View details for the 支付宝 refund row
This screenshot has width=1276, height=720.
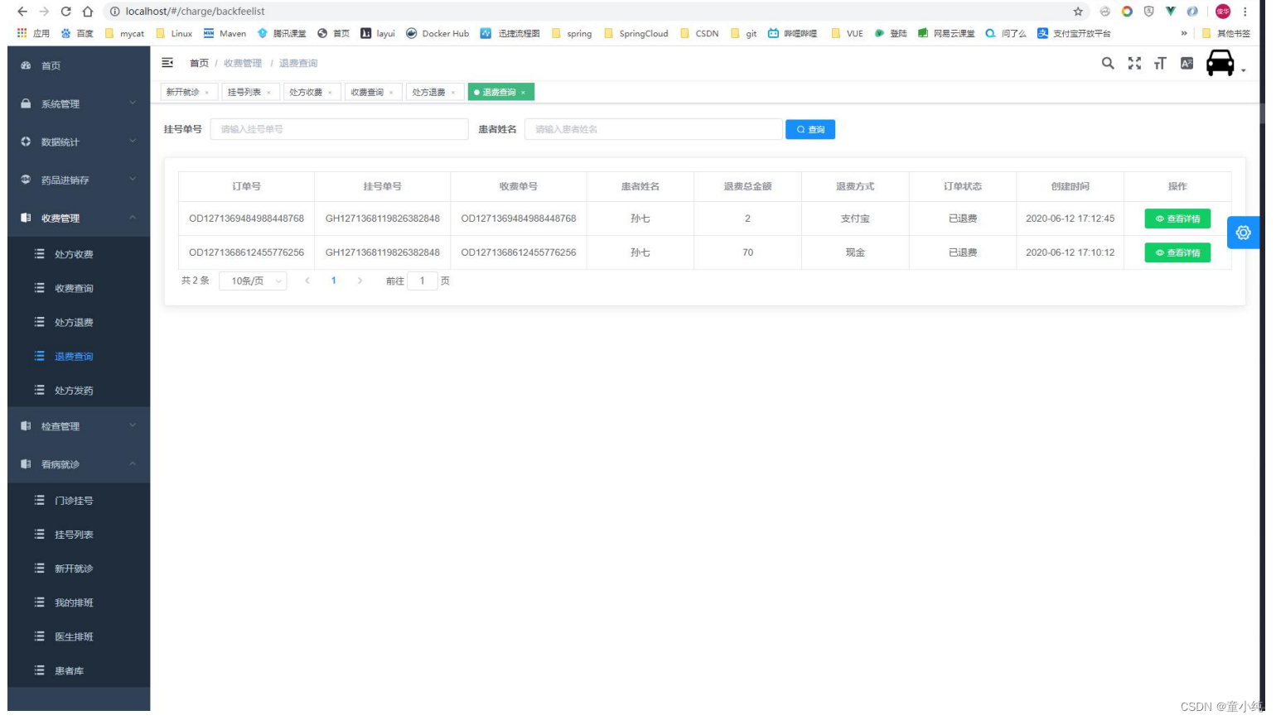pos(1177,218)
